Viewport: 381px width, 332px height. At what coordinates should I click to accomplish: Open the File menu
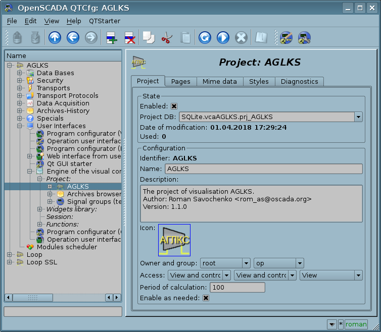coord(12,21)
